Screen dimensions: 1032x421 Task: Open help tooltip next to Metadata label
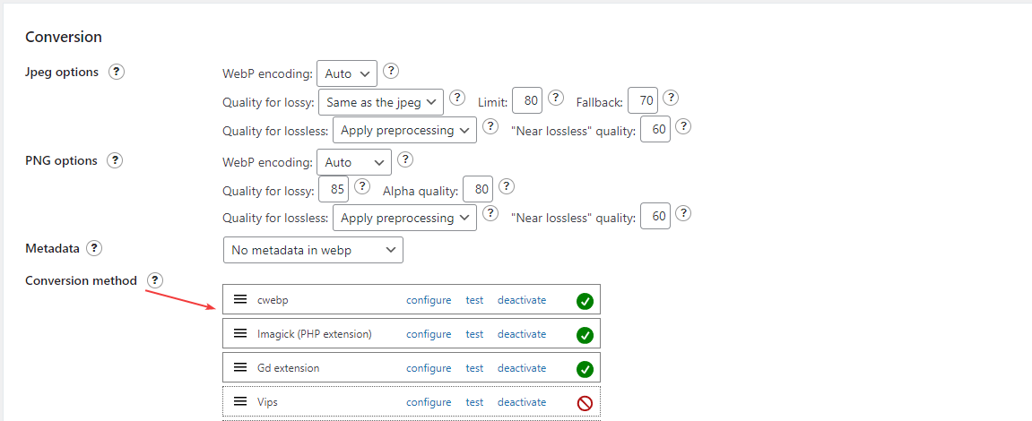[x=94, y=248]
